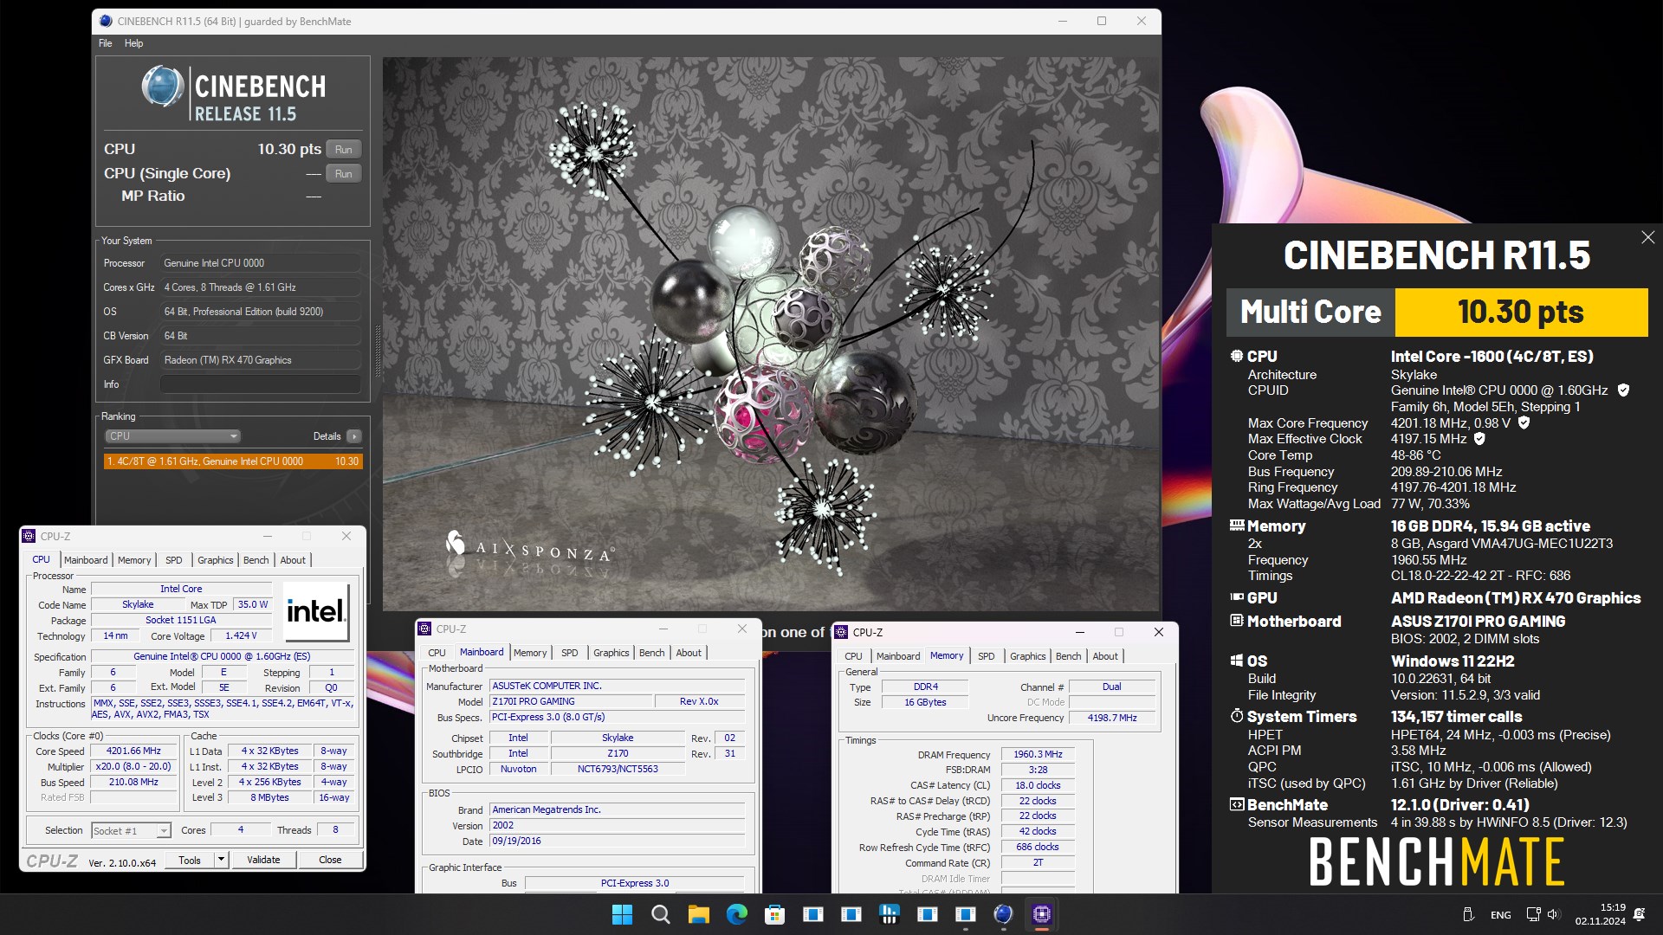Viewport: 1663px width, 935px height.
Task: Open the Tools dropdown arrow in CPU-Z
Action: (222, 860)
